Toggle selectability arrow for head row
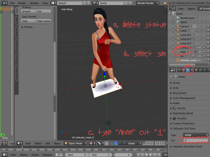 [x=204, y=52]
